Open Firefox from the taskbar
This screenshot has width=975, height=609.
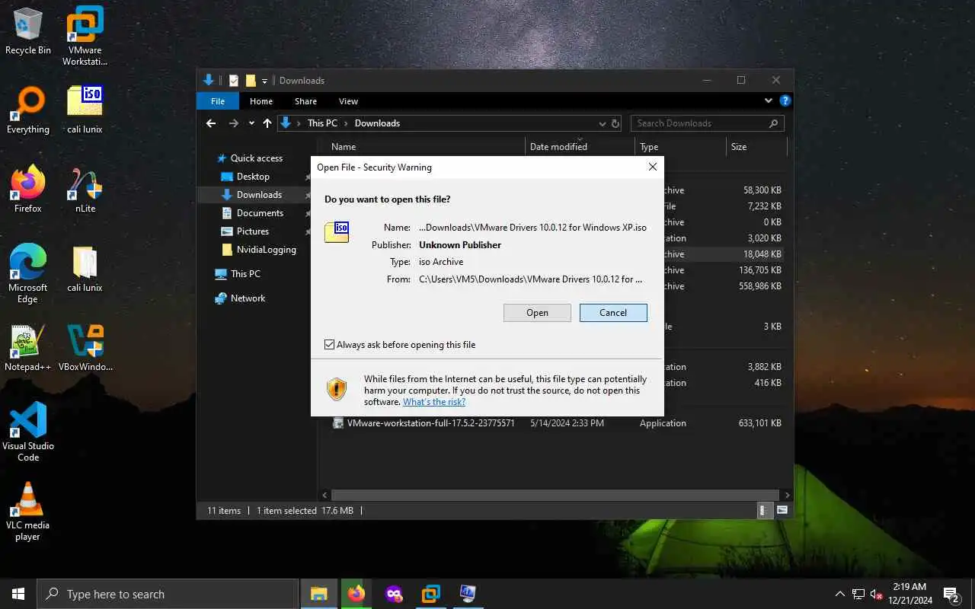[356, 594]
